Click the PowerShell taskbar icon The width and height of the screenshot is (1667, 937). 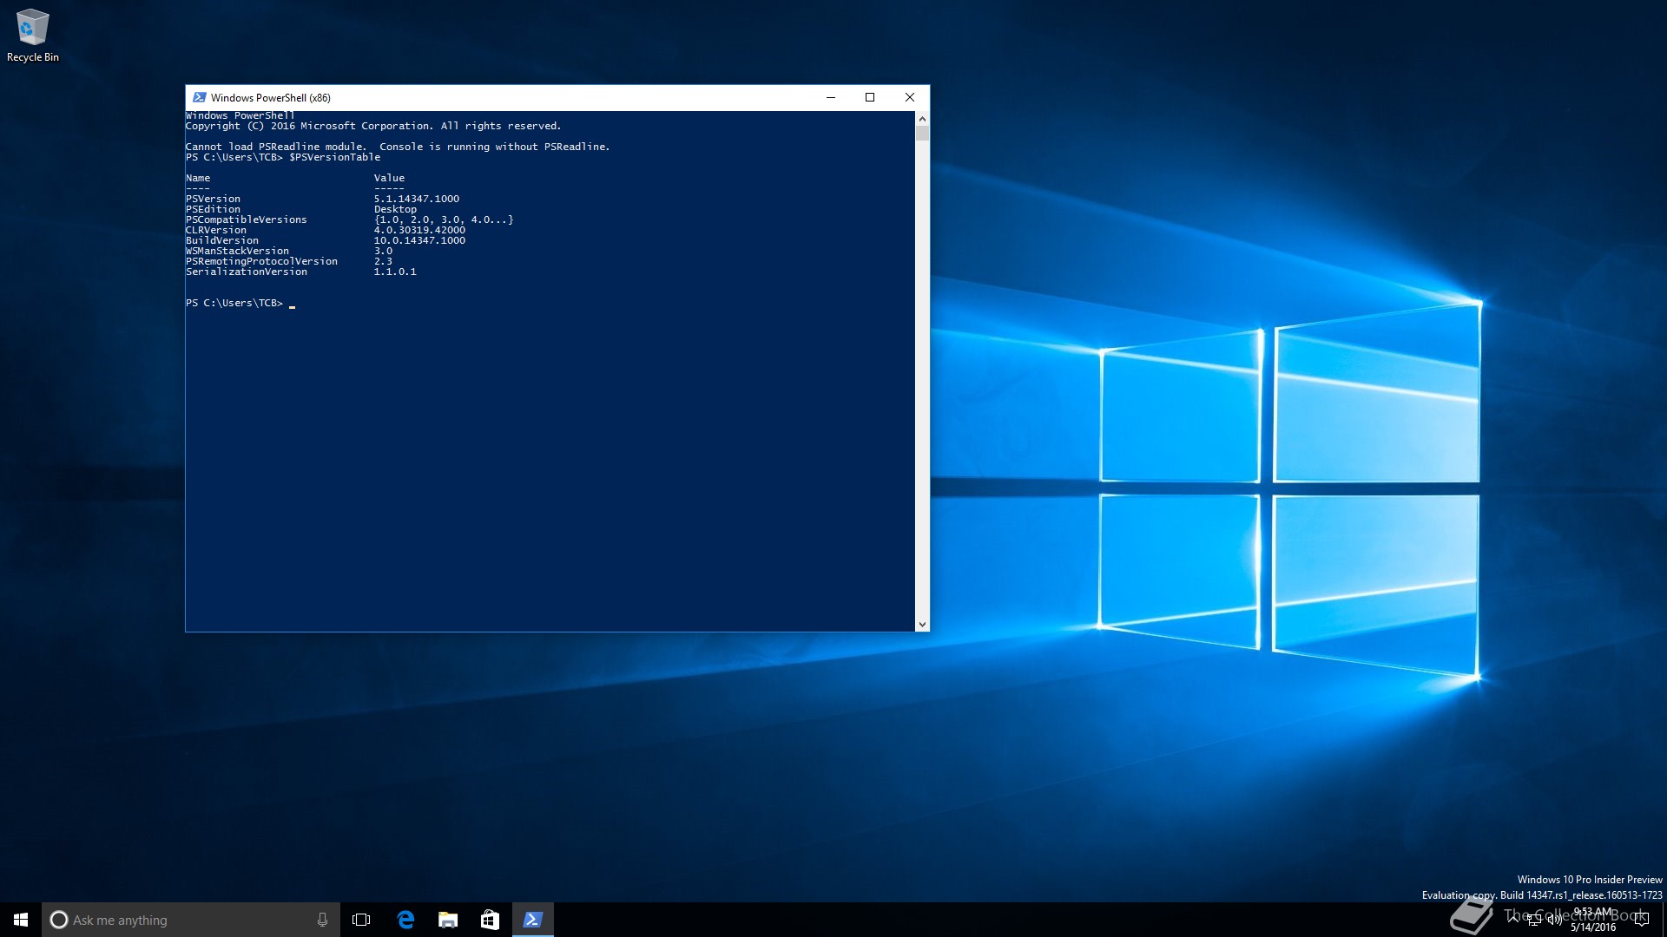pyautogui.click(x=532, y=920)
